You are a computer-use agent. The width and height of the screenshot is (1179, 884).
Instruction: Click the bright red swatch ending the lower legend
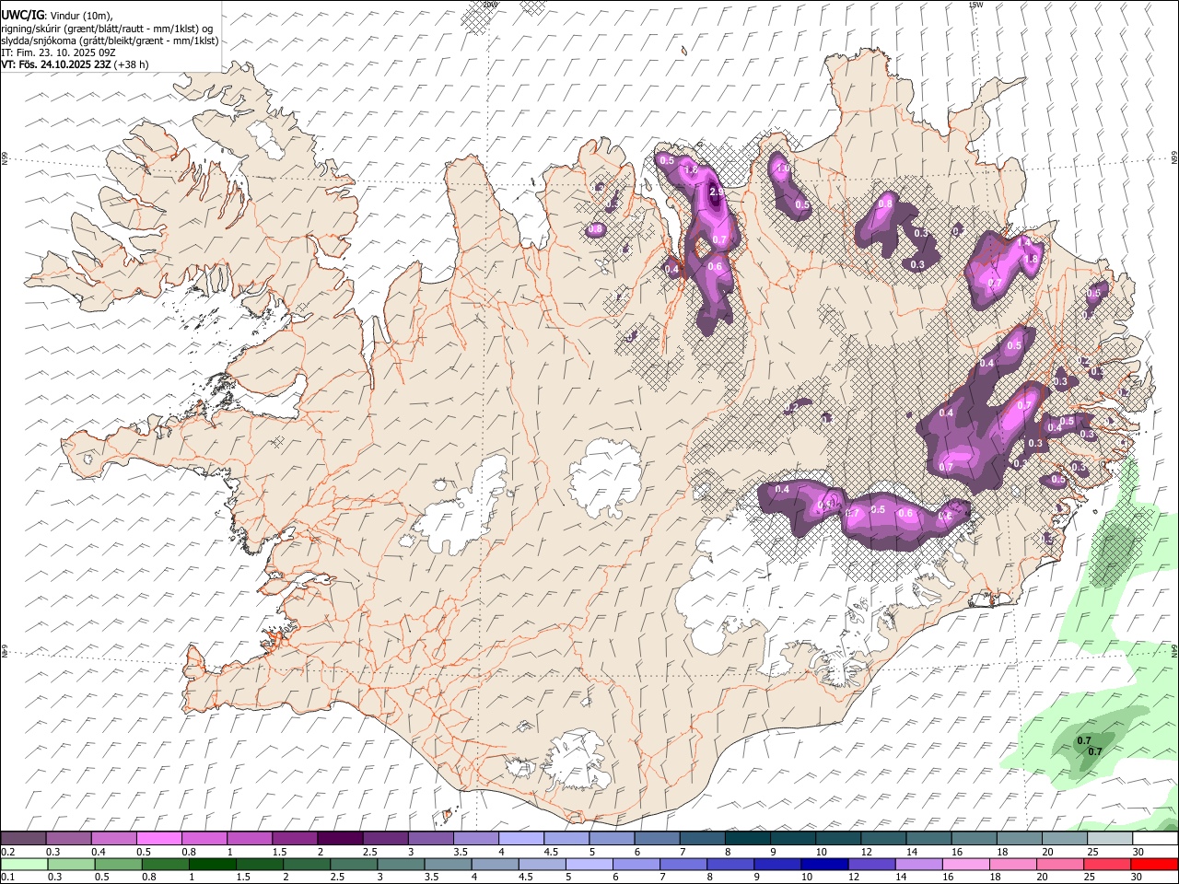pyautogui.click(x=1154, y=864)
